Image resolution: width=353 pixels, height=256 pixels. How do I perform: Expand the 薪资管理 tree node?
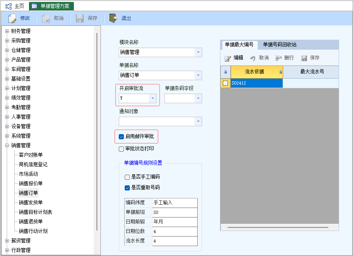7,241
